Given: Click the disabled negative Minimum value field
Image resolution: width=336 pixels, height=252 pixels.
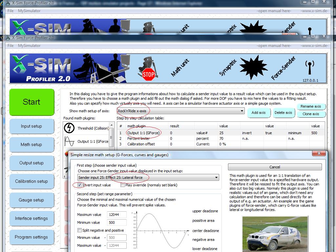Looking at the screenshot, I should point(116,238).
